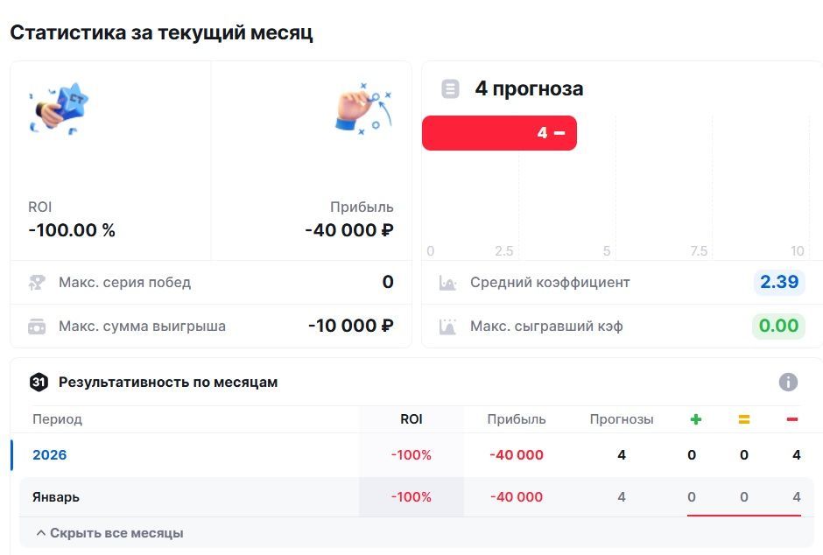The image size is (823, 555).
Task: Open the info icon in the monthly results panel
Action: (x=787, y=382)
